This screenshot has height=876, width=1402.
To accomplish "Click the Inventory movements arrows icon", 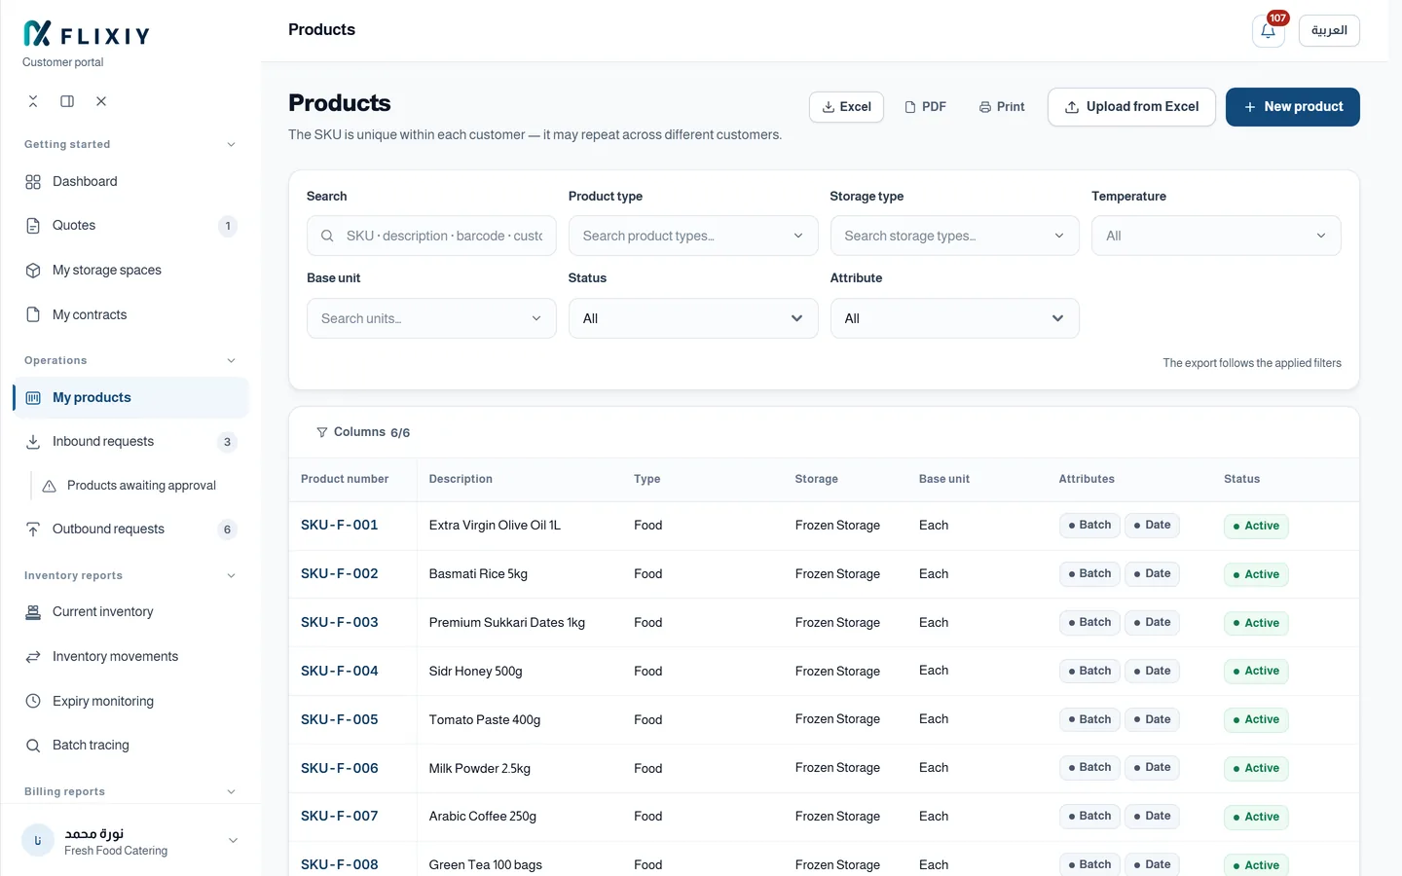I will click(x=33, y=657).
